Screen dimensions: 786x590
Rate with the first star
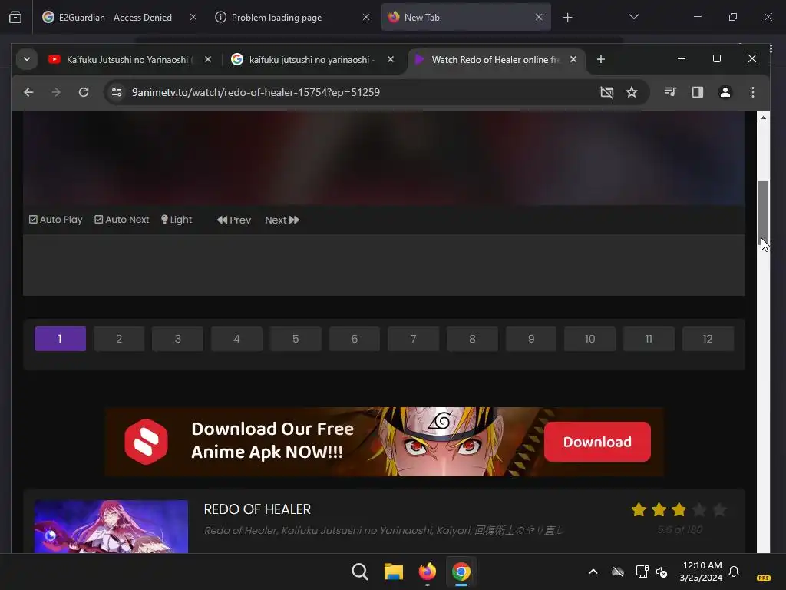(x=639, y=510)
